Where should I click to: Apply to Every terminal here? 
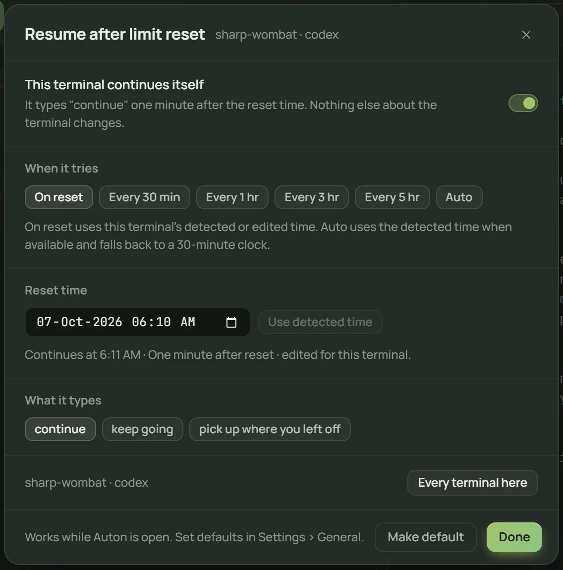click(x=472, y=482)
